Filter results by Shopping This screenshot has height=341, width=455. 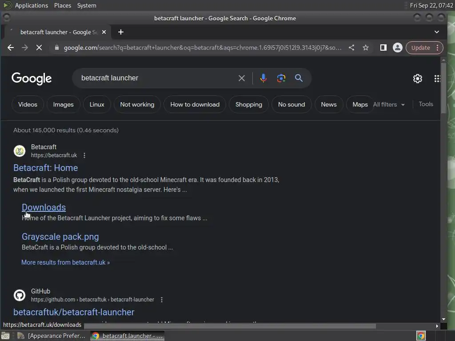(x=249, y=104)
